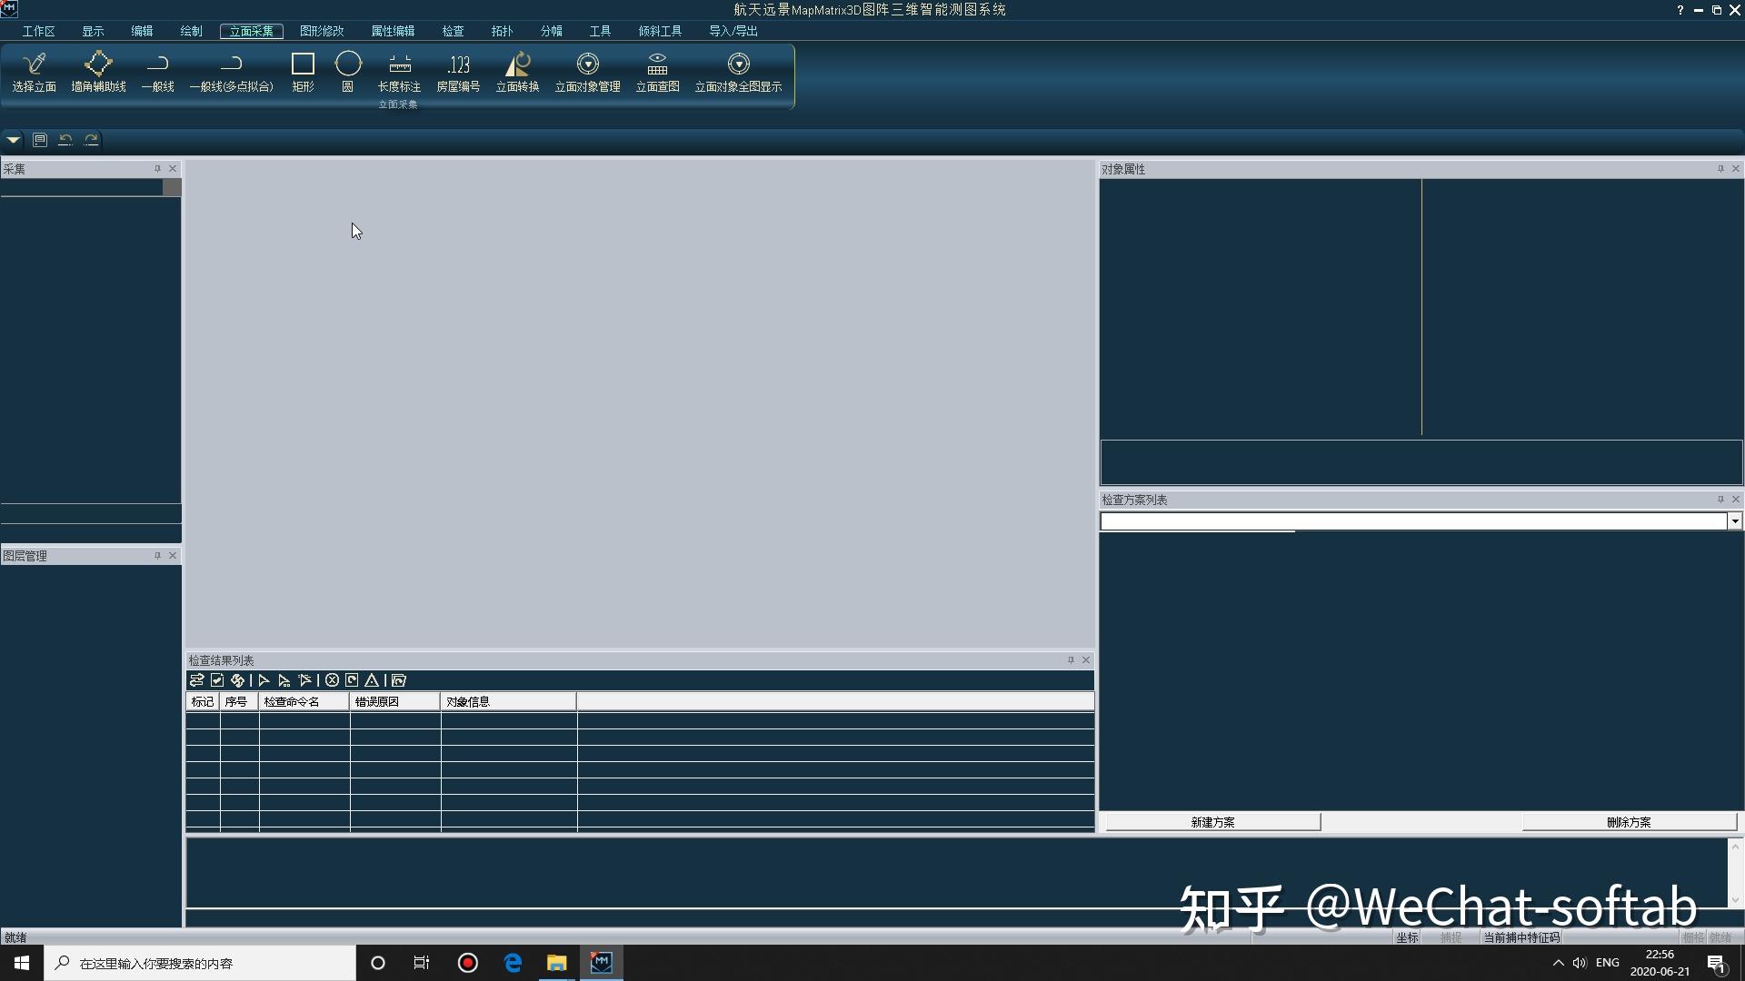Toggle the checkmark icon in results toolbar
This screenshot has height=981, width=1745.
(x=217, y=680)
